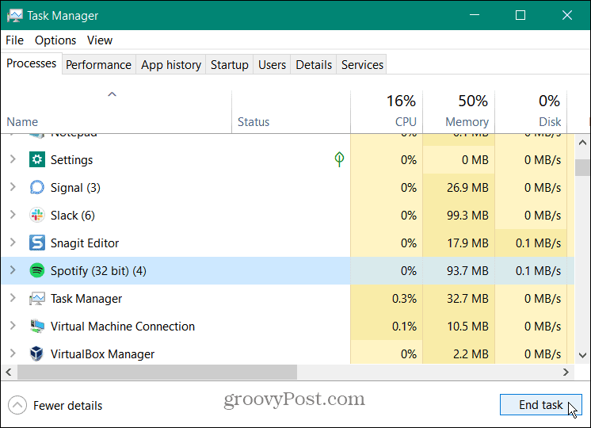This screenshot has height=428, width=591.
Task: Click the Signal app icon
Action: point(37,188)
